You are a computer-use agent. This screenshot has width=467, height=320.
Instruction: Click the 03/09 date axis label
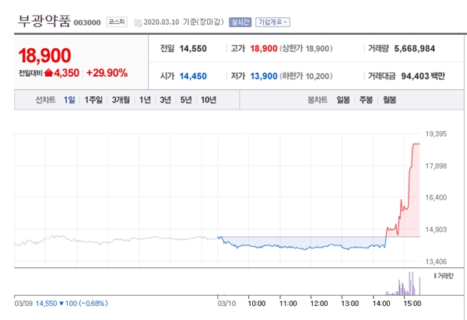[23, 304]
